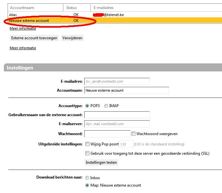Click the Gebruikersnaam van de externe account field

(x=116, y=115)
